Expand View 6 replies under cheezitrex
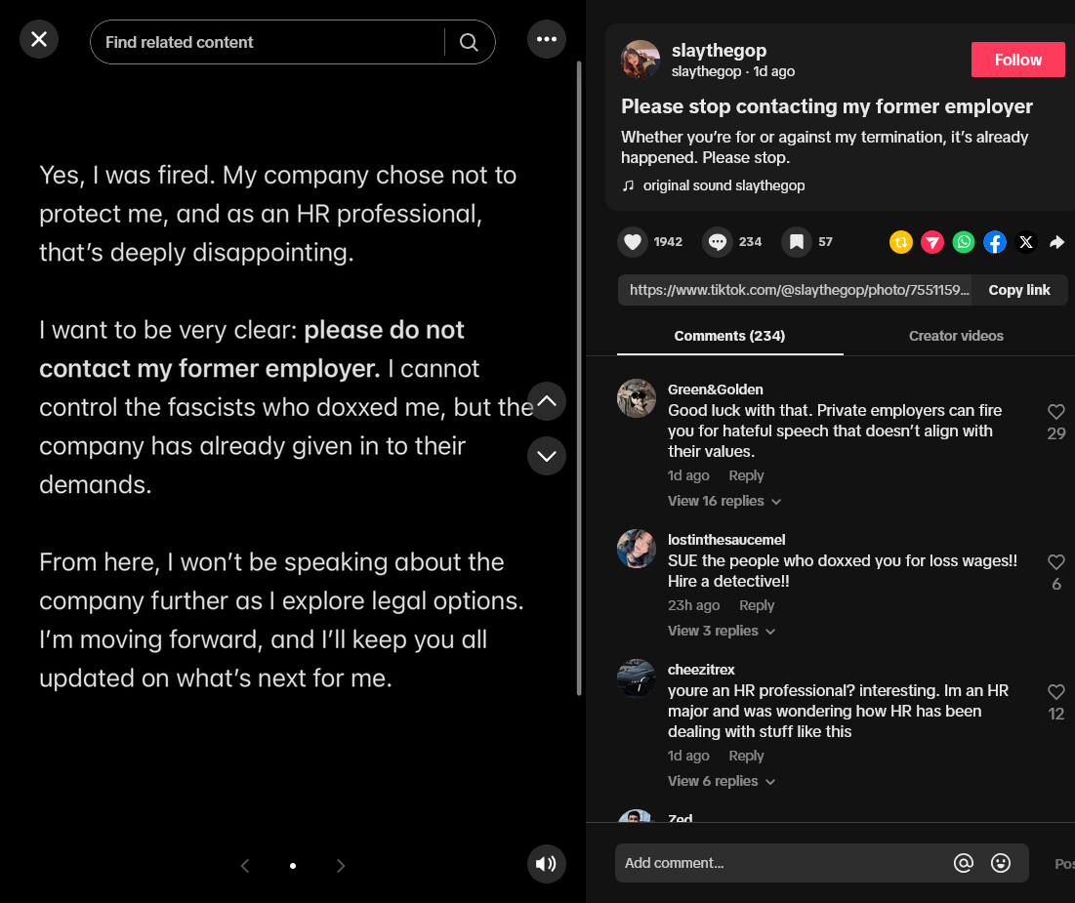Image resolution: width=1075 pixels, height=903 pixels. pyautogui.click(x=722, y=781)
